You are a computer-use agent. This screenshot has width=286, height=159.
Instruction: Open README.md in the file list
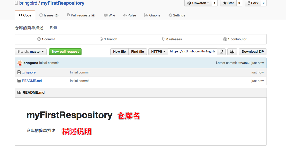[32, 81]
